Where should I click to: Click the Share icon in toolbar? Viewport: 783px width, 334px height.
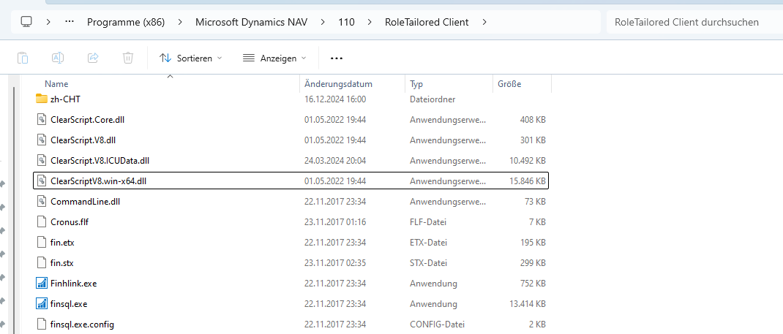(93, 58)
